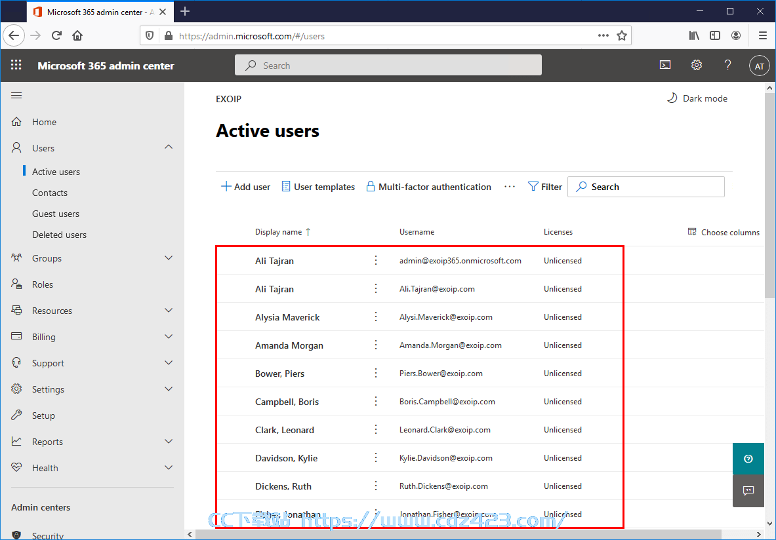The image size is (776, 540).
Task: Open more actions for Clark, Leonard
Action: (376, 429)
